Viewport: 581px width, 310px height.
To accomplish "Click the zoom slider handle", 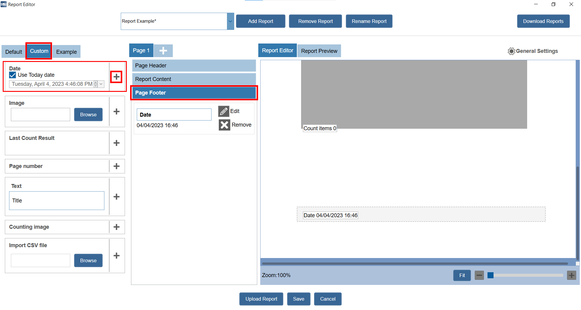I will click(491, 275).
